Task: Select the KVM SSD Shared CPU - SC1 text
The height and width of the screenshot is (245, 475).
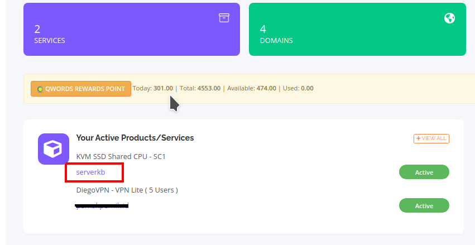Action: [121, 156]
